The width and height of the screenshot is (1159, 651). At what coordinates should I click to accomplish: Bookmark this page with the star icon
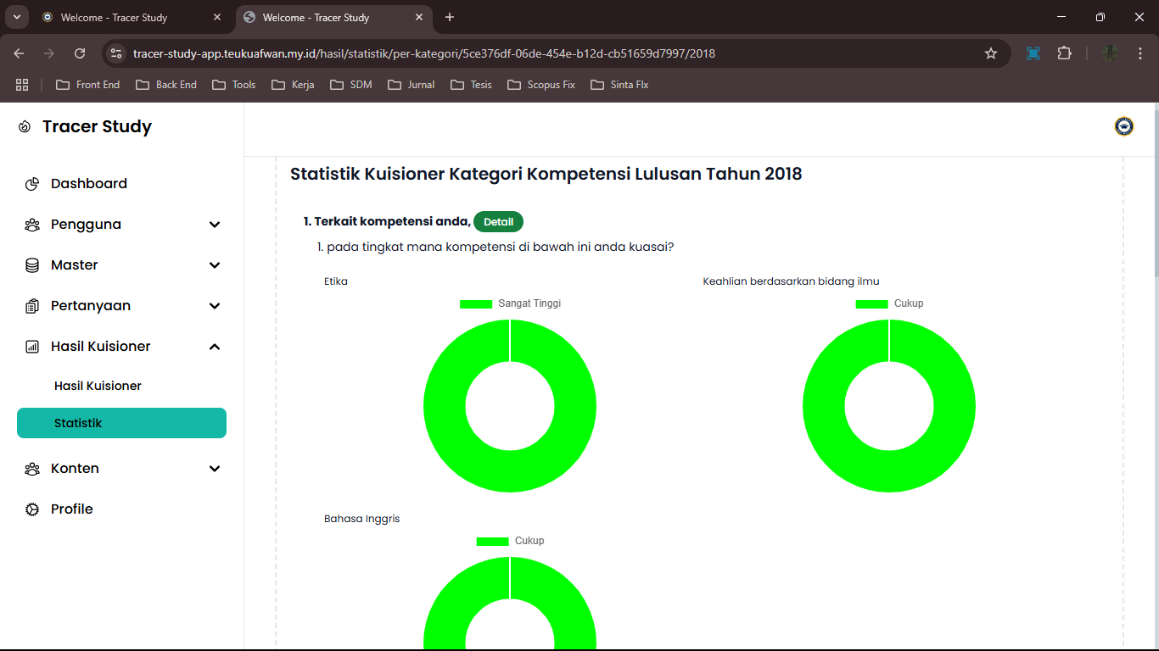point(990,53)
